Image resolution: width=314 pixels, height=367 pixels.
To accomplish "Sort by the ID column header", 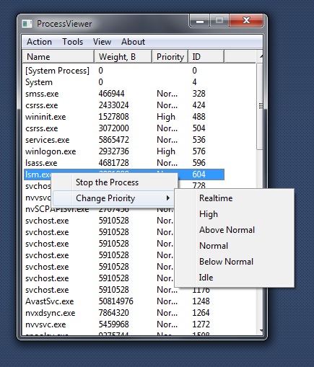I will pyautogui.click(x=206, y=57).
